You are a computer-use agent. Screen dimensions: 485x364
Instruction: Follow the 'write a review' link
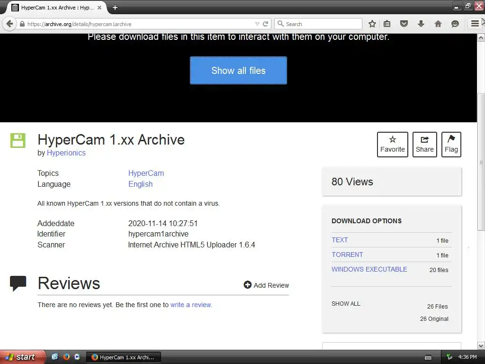191,305
